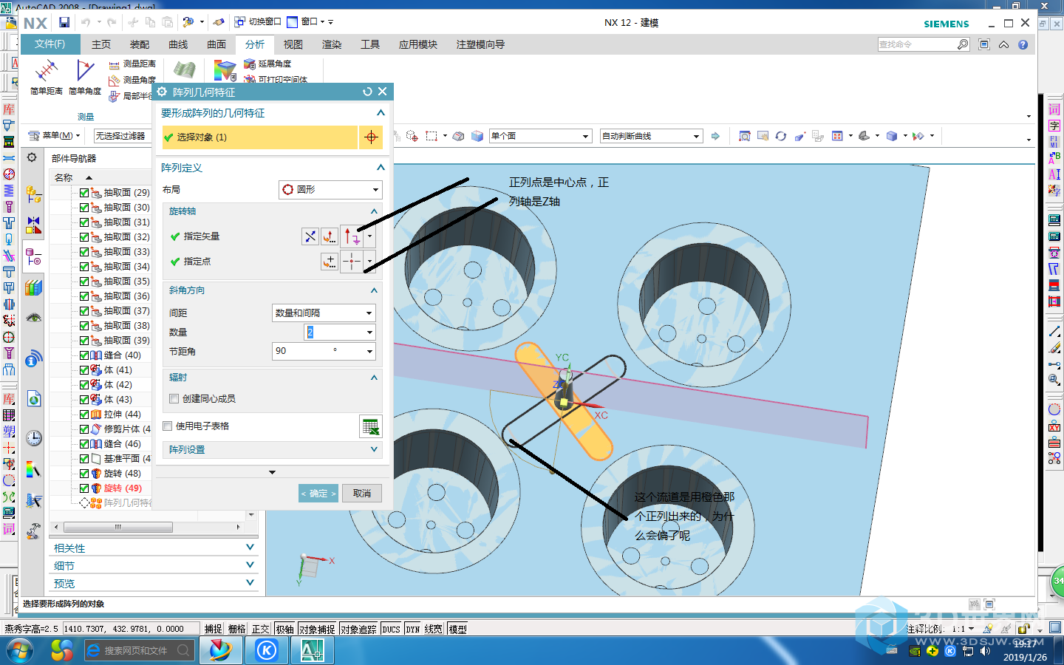This screenshot has height=665, width=1064.
Task: Enable 创建同心成员 checkbox
Action: point(174,399)
